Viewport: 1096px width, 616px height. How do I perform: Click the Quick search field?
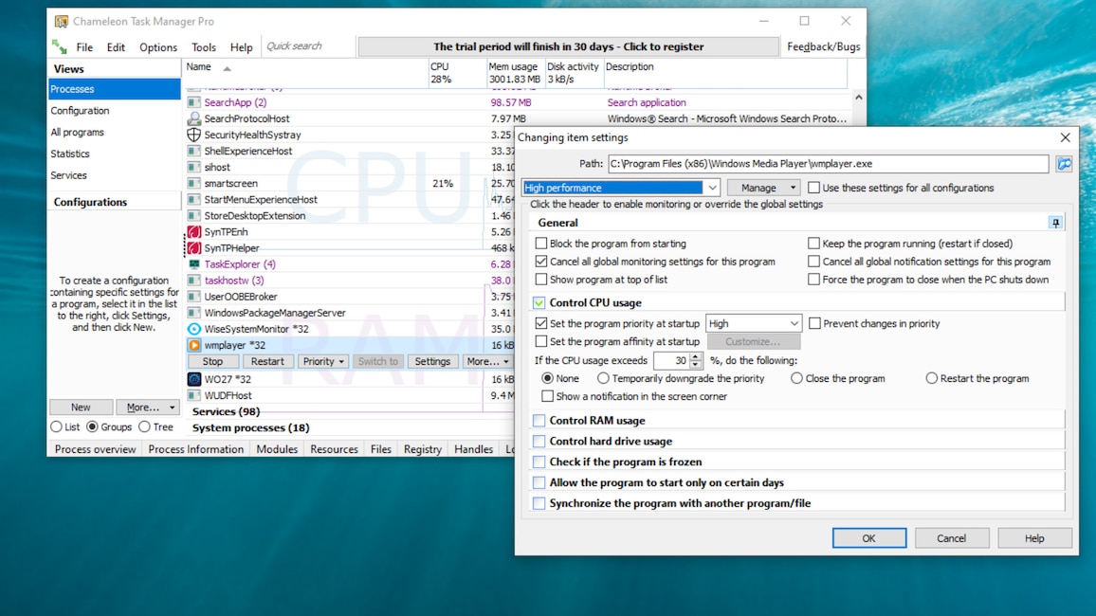pos(307,46)
